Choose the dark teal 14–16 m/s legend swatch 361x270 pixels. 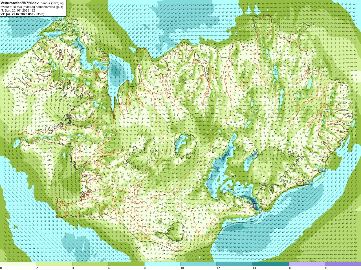pyautogui.click(x=271, y=264)
